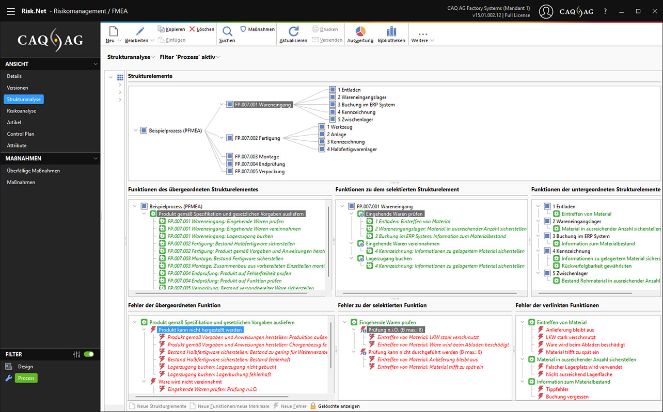
Task: Open Auswertung pie chart icon
Action: (360, 31)
